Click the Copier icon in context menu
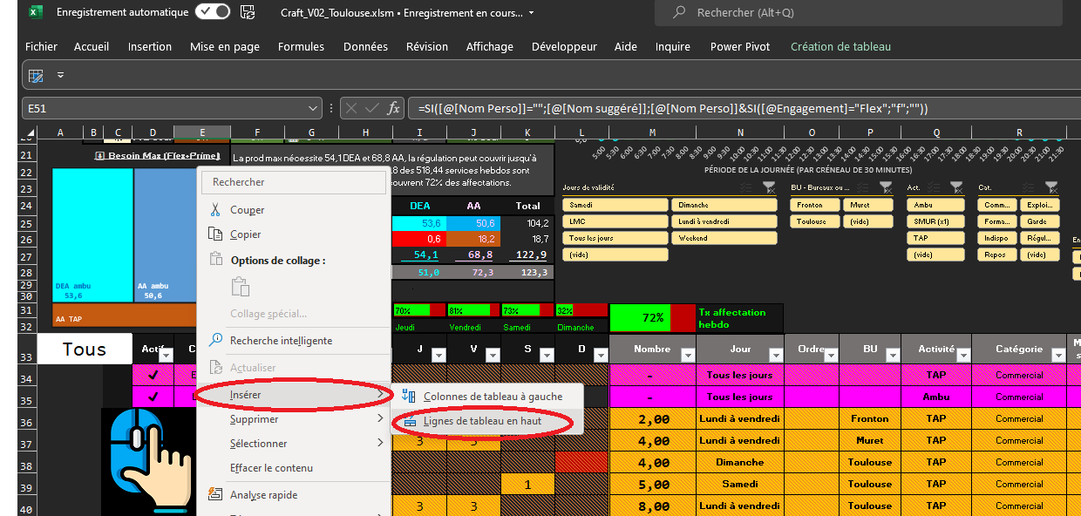 coord(214,234)
